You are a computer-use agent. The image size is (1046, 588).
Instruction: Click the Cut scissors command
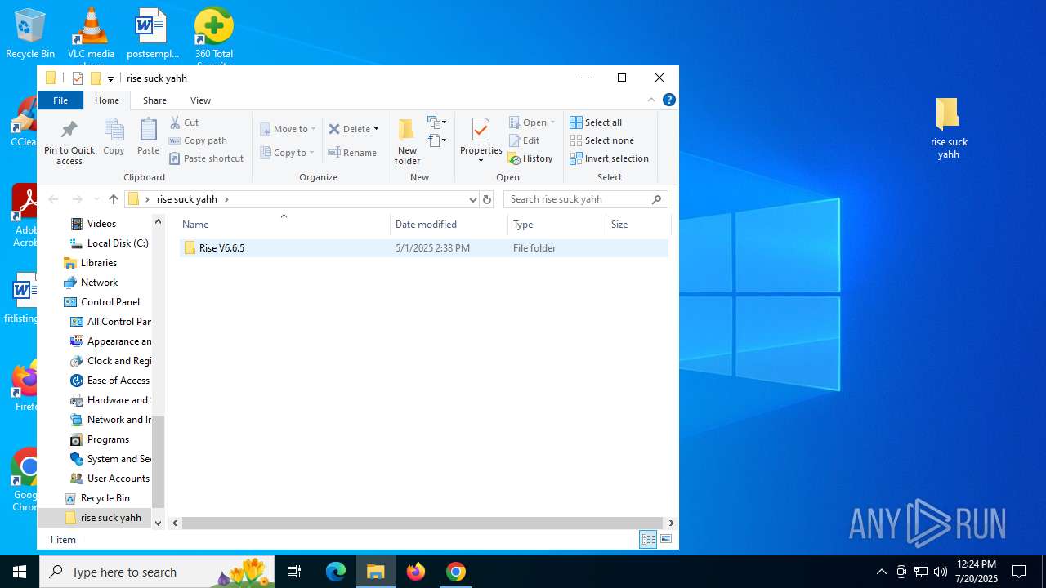[x=184, y=122]
